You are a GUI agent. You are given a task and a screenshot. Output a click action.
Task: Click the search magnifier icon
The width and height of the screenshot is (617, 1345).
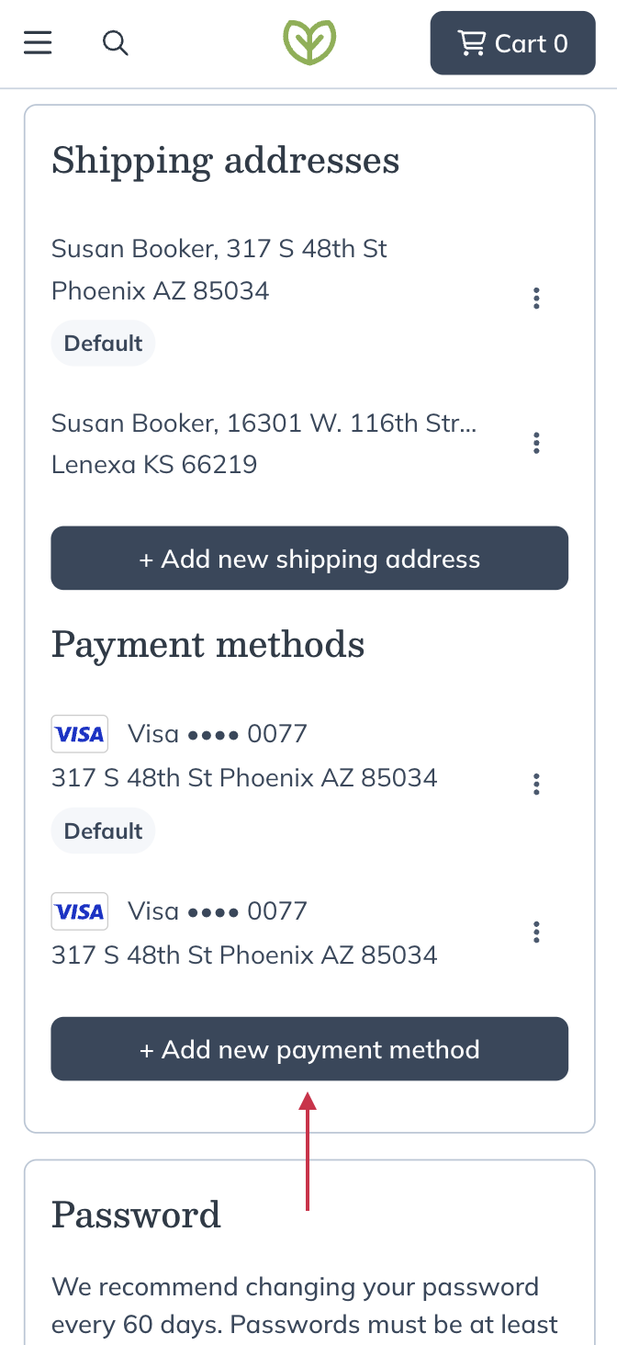[116, 42]
